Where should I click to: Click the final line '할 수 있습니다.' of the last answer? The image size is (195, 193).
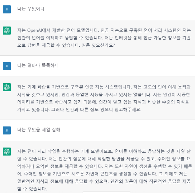click(32, 189)
